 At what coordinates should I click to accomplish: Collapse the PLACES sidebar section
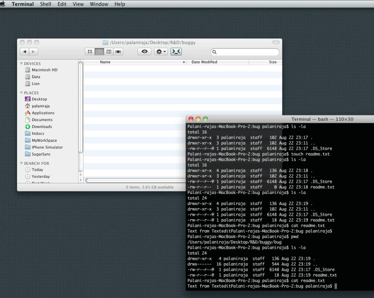pos(21,93)
